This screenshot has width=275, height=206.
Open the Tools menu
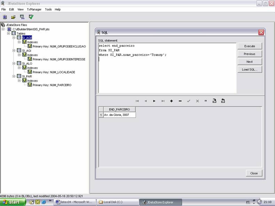click(x=48, y=9)
